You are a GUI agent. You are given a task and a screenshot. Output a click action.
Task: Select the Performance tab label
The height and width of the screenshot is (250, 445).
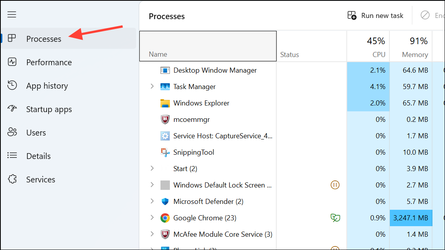49,62
